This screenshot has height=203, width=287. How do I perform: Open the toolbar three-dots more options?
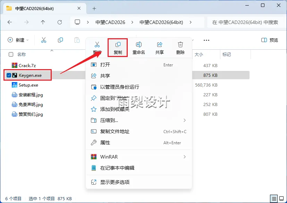point(206,40)
